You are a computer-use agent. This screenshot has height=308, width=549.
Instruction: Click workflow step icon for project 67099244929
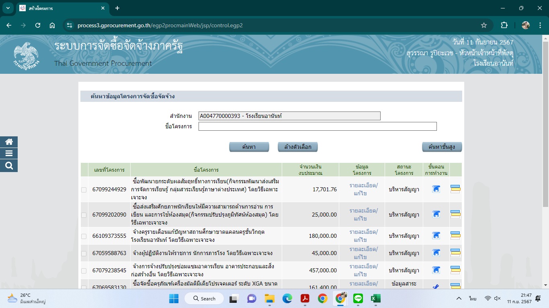pyautogui.click(x=436, y=189)
